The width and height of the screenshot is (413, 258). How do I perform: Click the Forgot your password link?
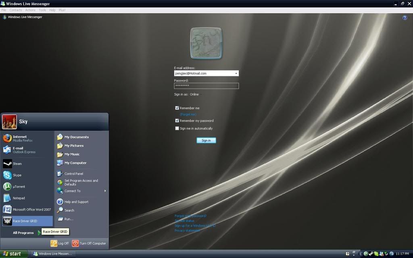pos(190,216)
